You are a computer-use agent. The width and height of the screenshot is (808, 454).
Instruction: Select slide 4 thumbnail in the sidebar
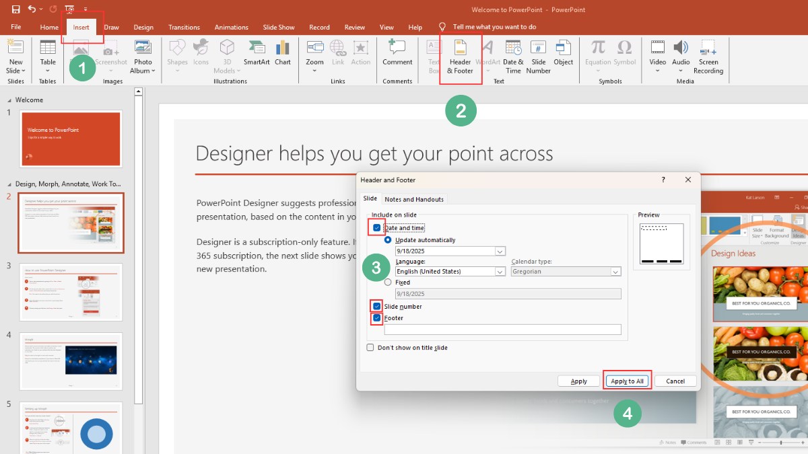(x=71, y=362)
